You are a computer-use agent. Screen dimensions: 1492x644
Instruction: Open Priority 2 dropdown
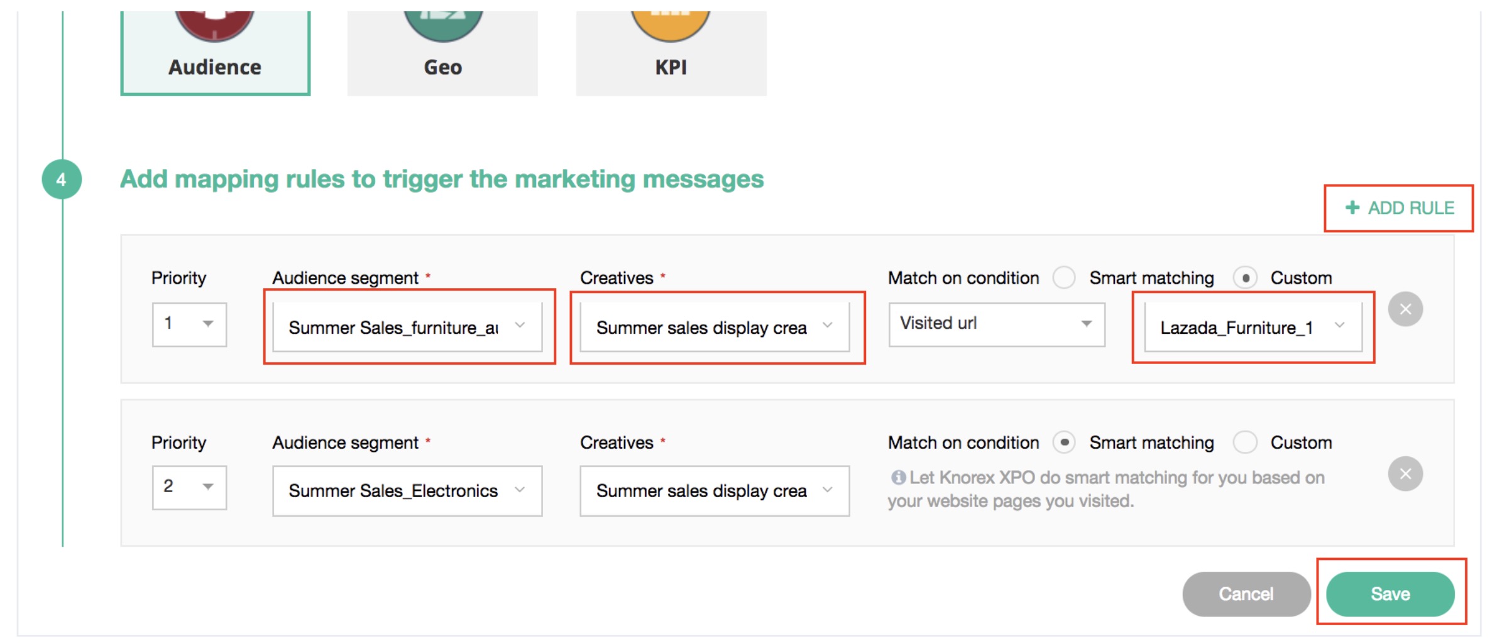tap(189, 487)
